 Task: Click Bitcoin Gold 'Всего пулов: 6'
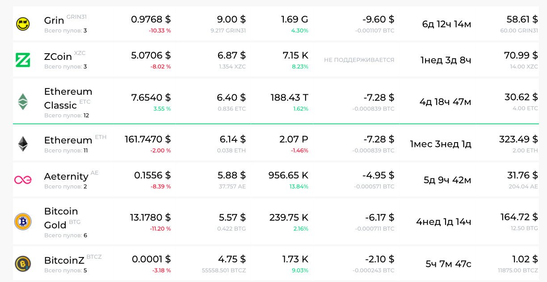tap(66, 236)
